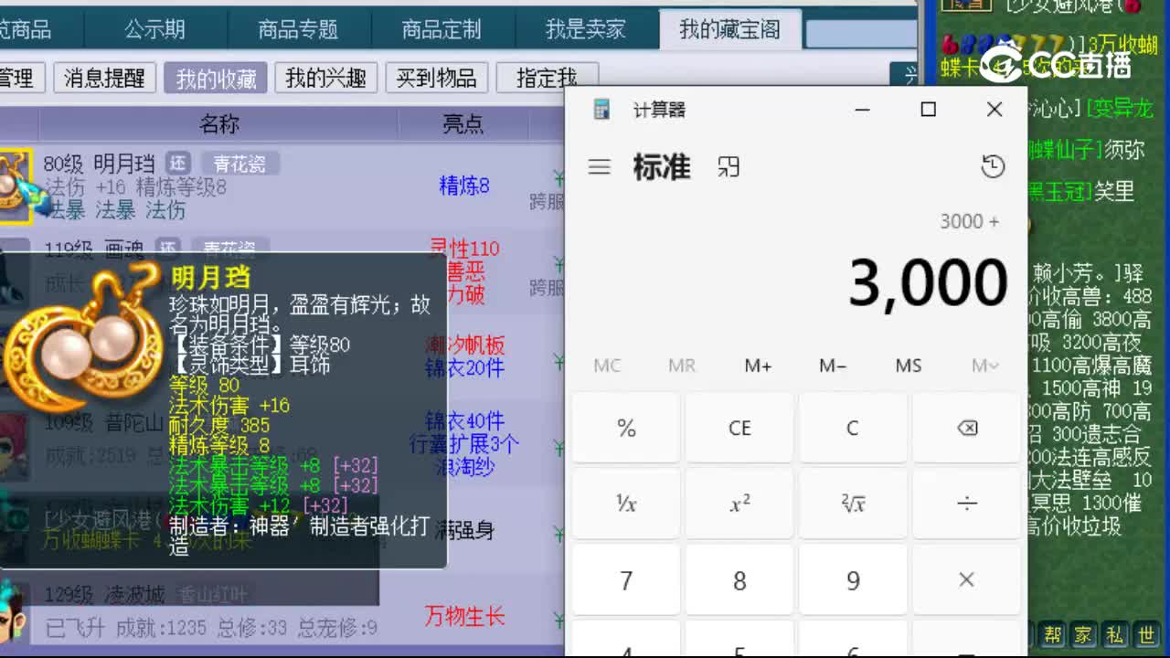The width and height of the screenshot is (1170, 658).
Task: Select the 世 chat channel button
Action: [1146, 634]
